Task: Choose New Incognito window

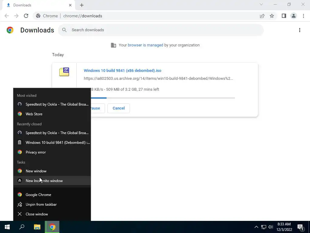Action: pyautogui.click(x=52, y=181)
